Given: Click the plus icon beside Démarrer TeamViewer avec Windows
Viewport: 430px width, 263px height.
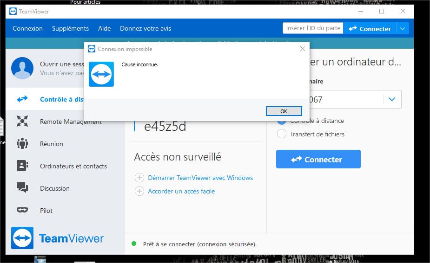Looking at the screenshot, I should coord(139,178).
